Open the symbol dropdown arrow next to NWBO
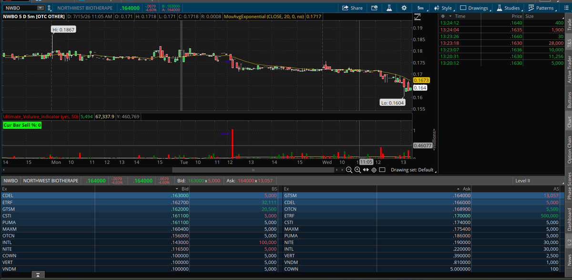Screen dimensions: 572x280 coord(40,8)
